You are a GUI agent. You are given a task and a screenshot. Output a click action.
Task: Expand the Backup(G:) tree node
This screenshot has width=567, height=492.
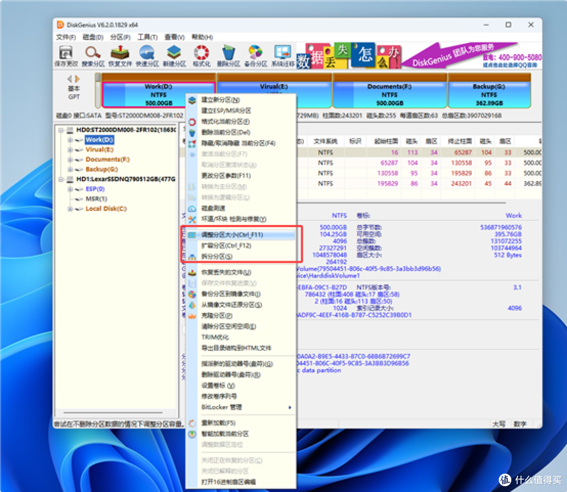click(x=70, y=169)
